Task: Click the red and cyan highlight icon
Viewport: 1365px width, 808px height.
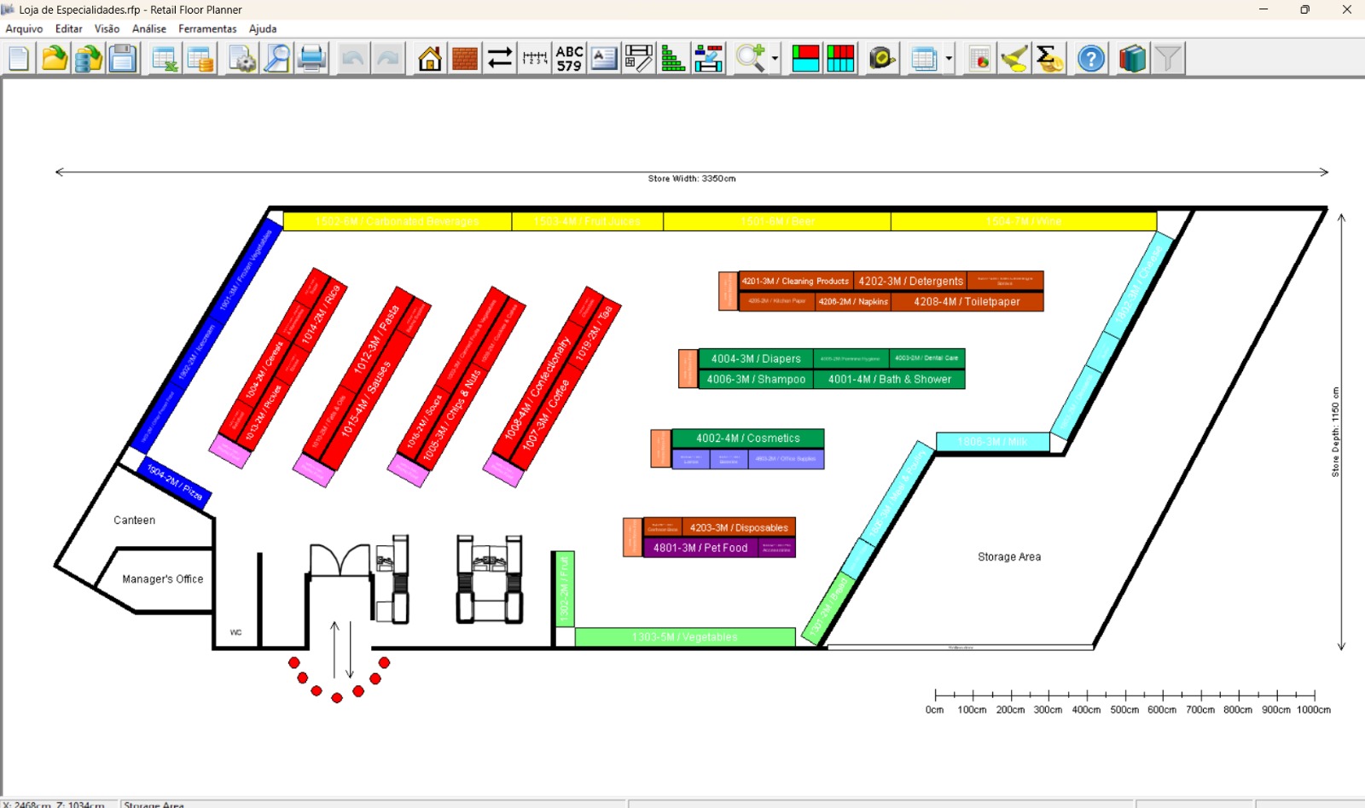Action: 805,59
